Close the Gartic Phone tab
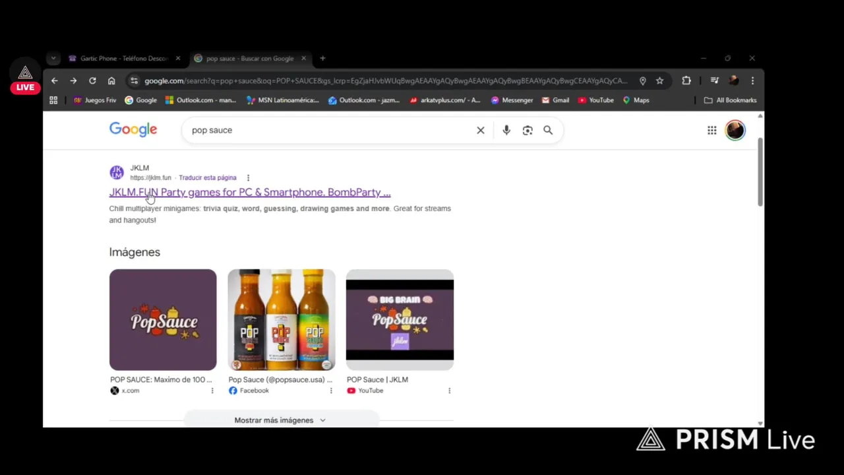 coord(177,58)
